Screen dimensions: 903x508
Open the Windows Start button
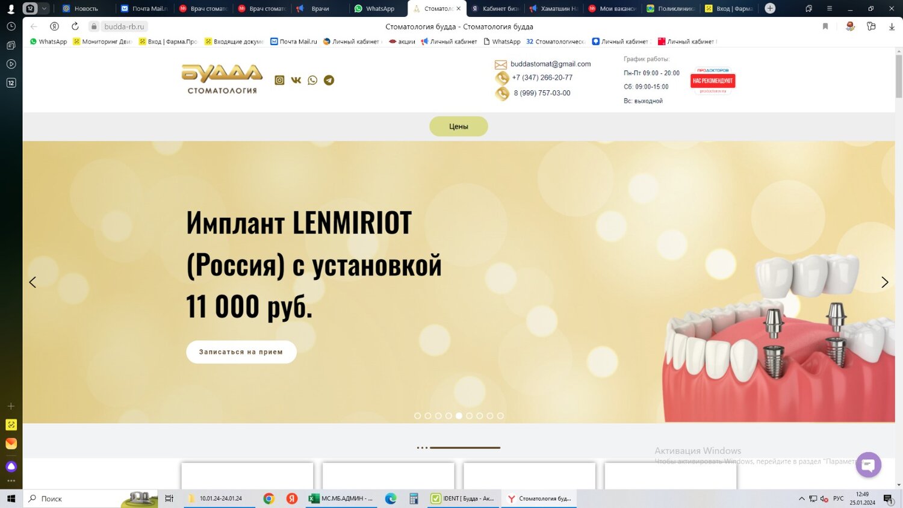click(11, 498)
